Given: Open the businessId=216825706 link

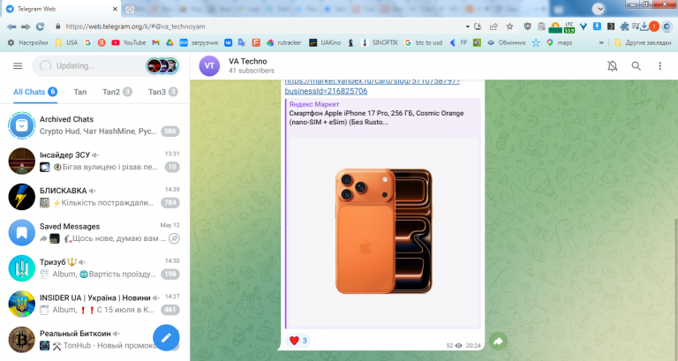Looking at the screenshot, I should tap(326, 91).
